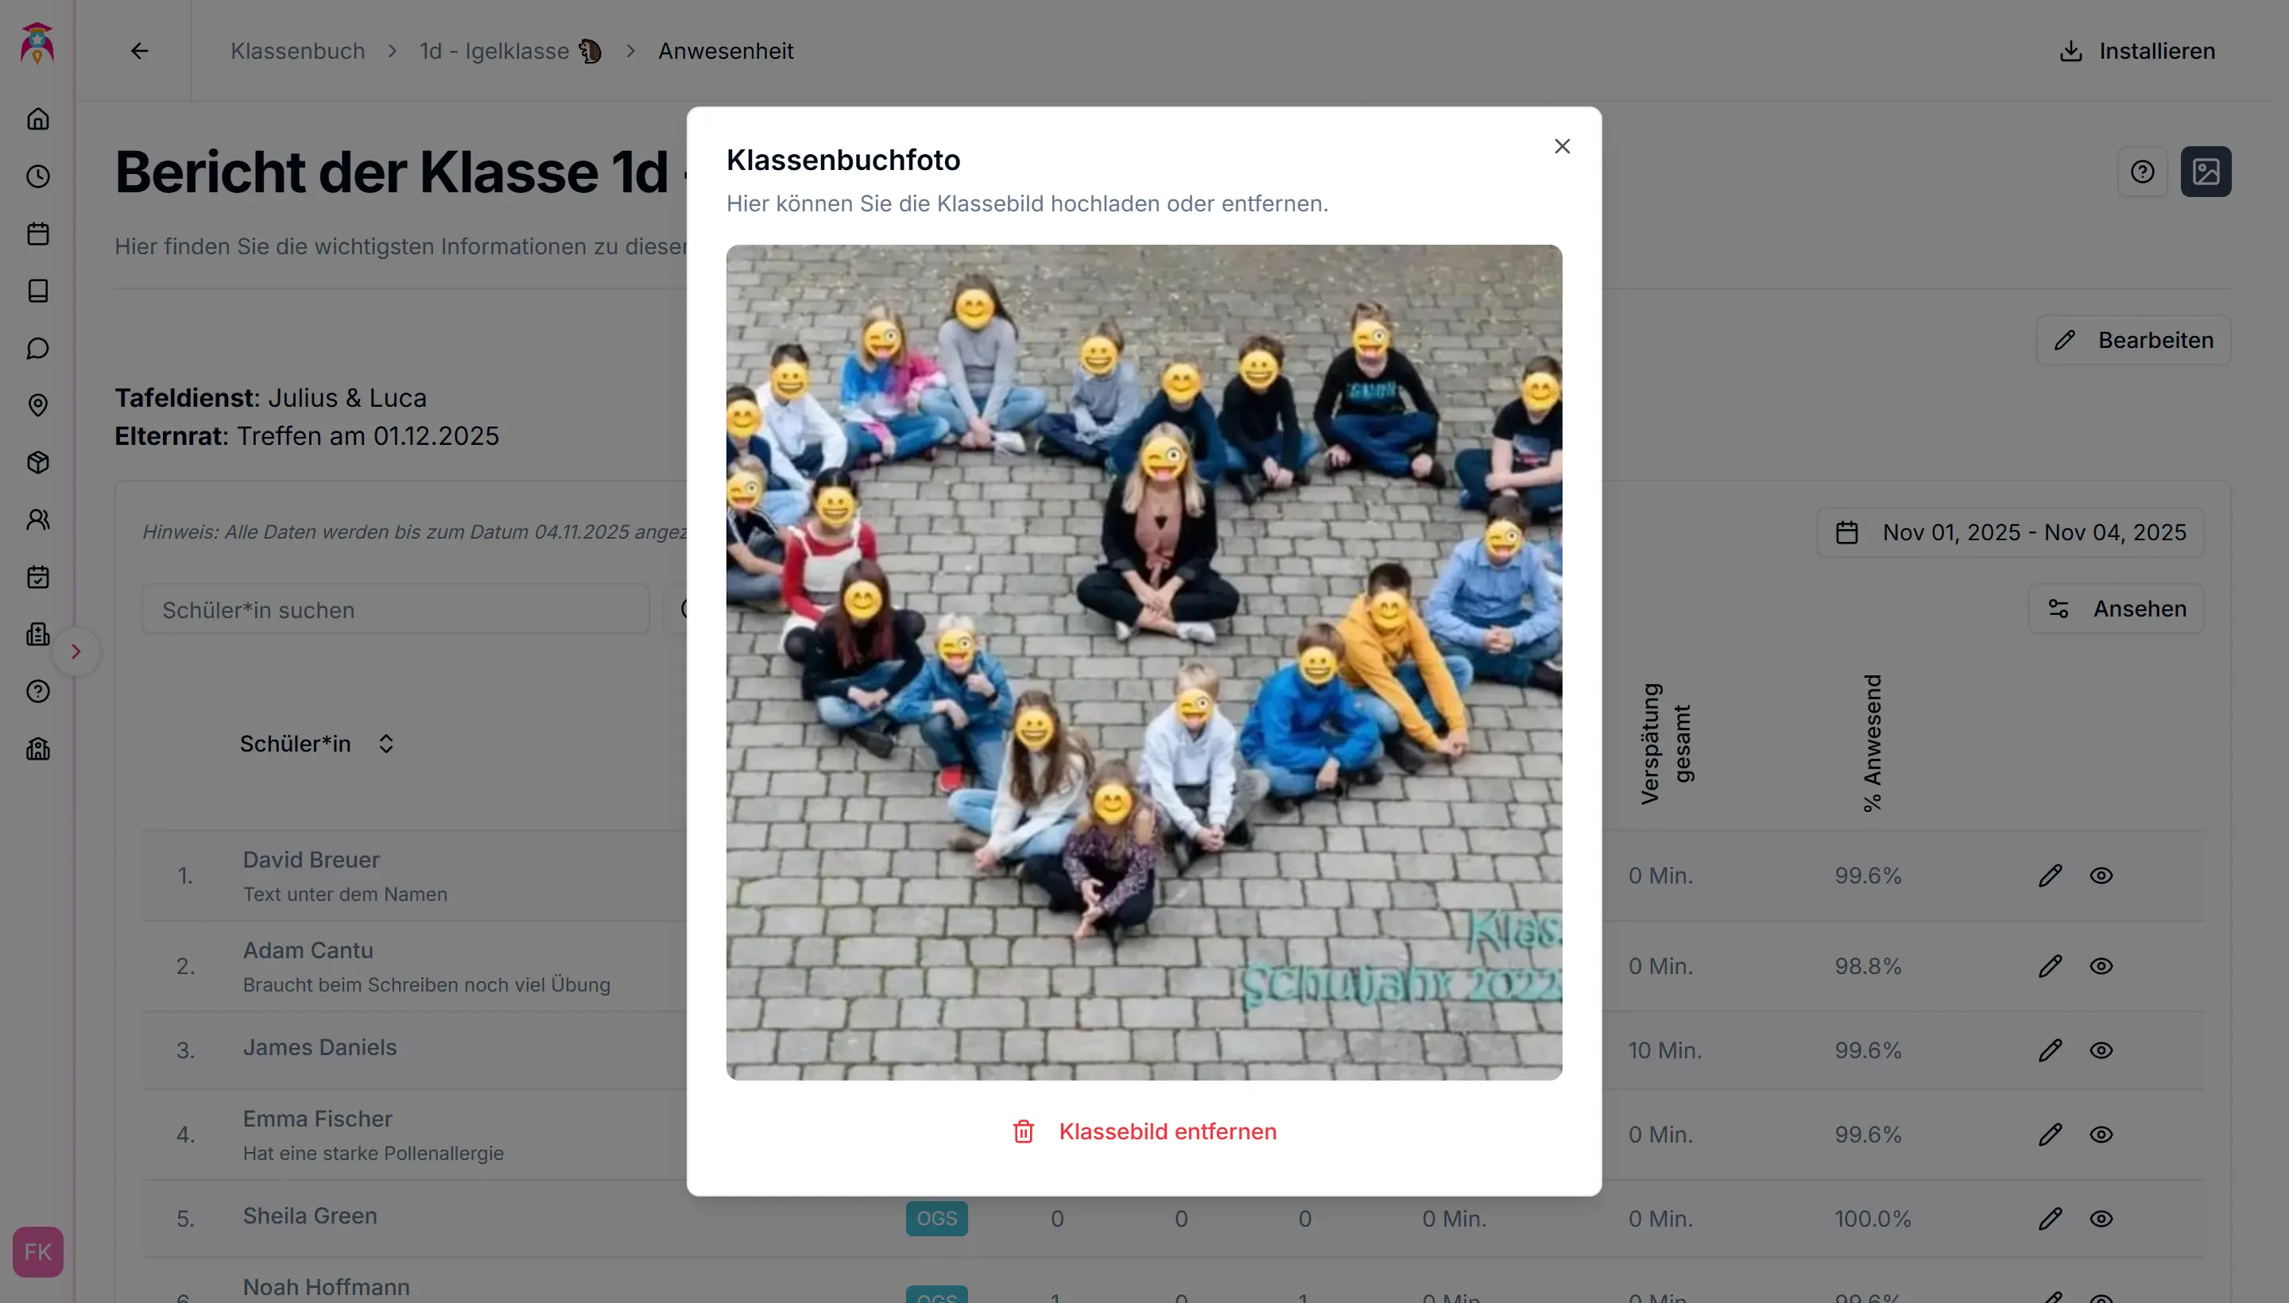
Task: Go to the Klassenbuch breadcrumb
Action: 297,51
